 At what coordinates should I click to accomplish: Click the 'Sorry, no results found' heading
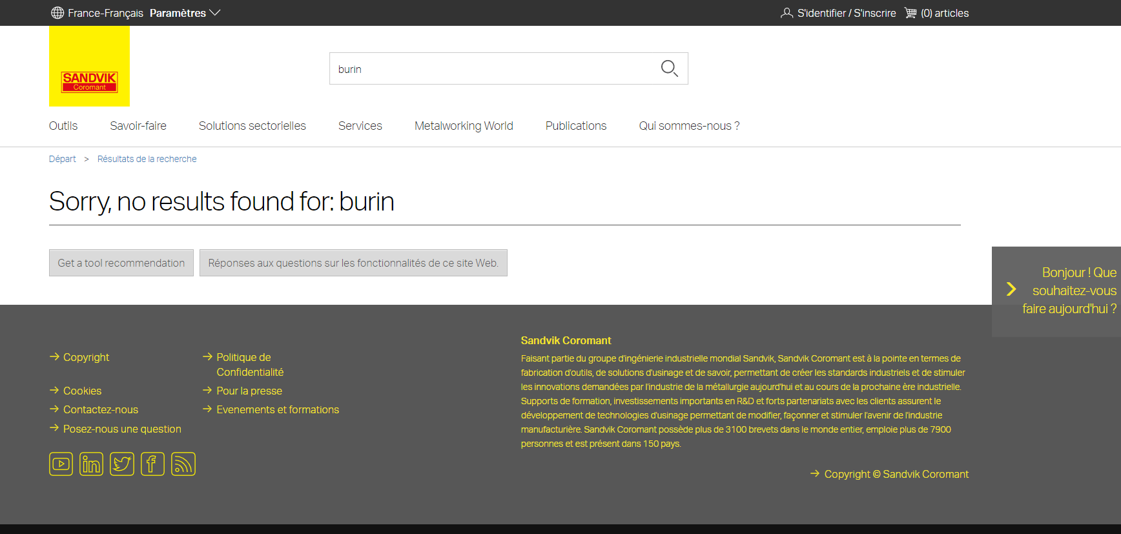point(221,201)
